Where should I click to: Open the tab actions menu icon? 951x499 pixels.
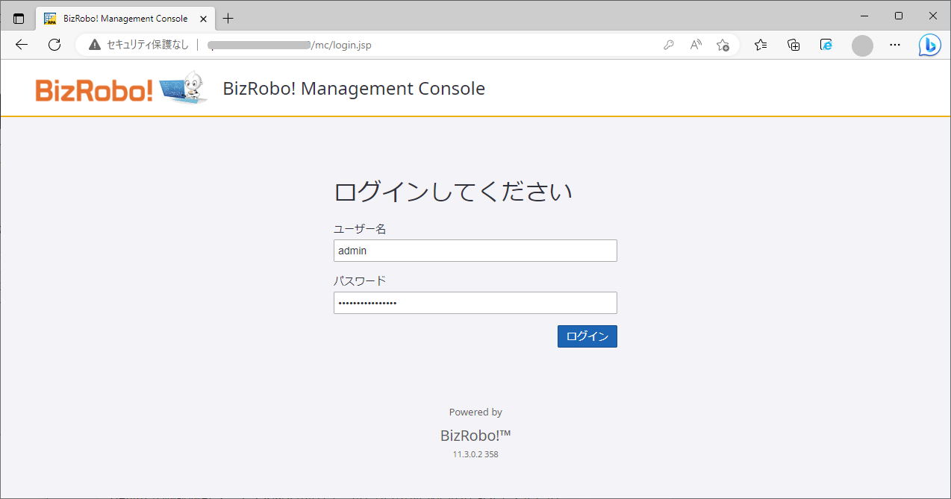tap(19, 18)
